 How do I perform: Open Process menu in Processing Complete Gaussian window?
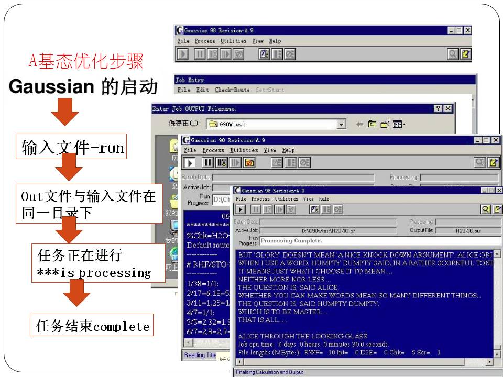[260, 199]
